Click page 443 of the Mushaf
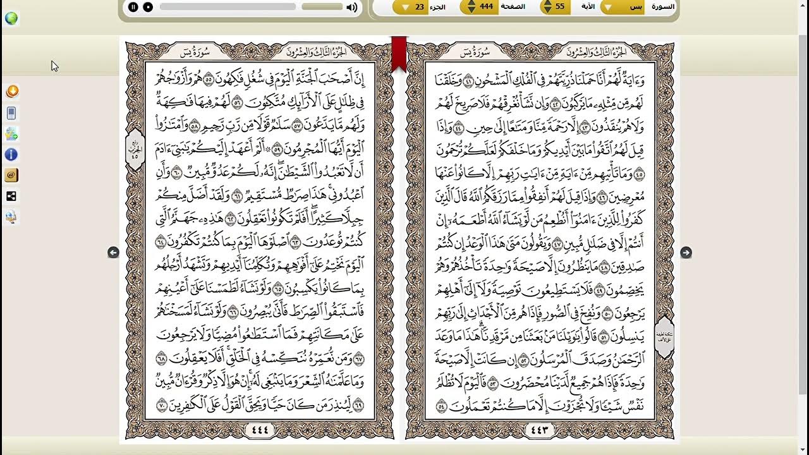This screenshot has width=809, height=455. click(540, 240)
